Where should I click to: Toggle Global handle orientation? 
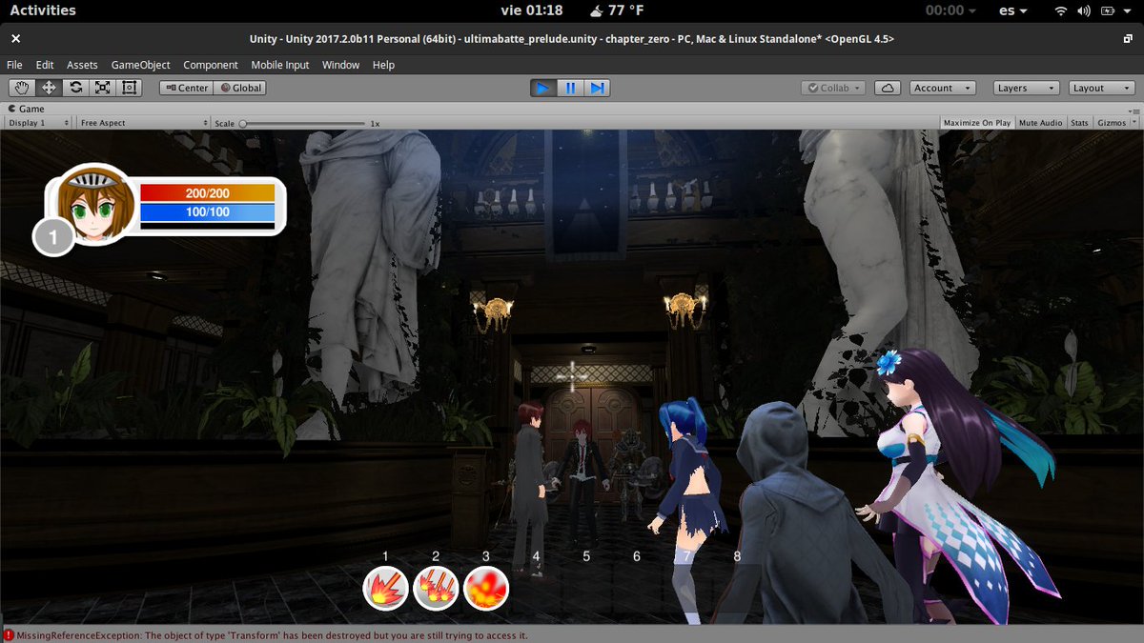point(239,88)
